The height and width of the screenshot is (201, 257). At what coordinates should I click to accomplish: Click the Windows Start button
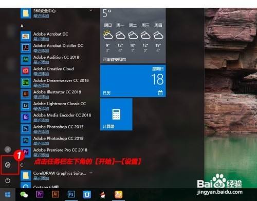[x=8, y=194]
